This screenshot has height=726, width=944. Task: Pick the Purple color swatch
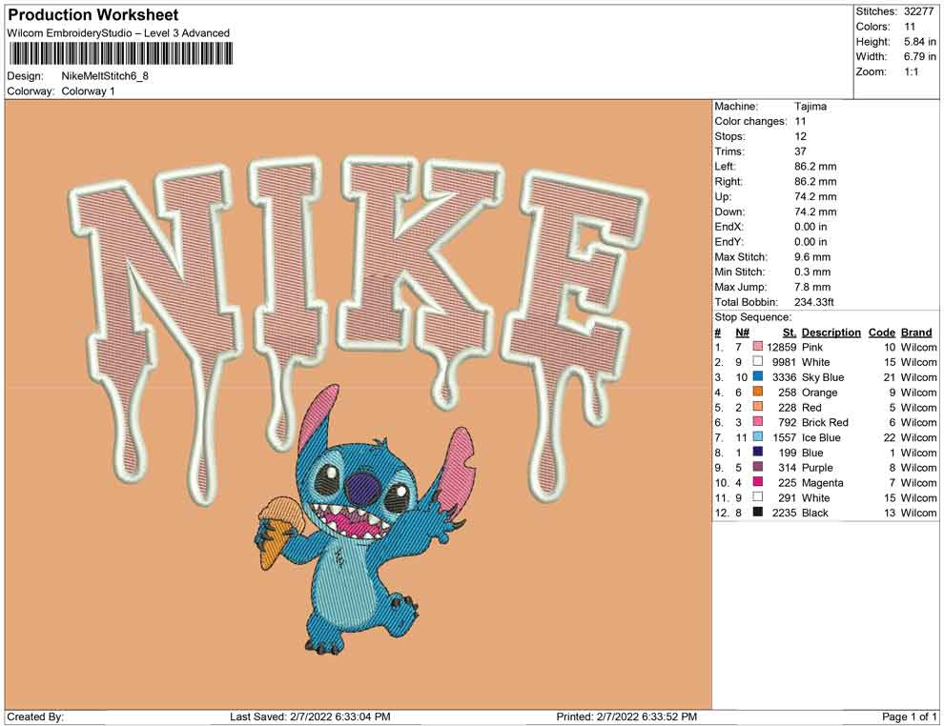pos(758,467)
